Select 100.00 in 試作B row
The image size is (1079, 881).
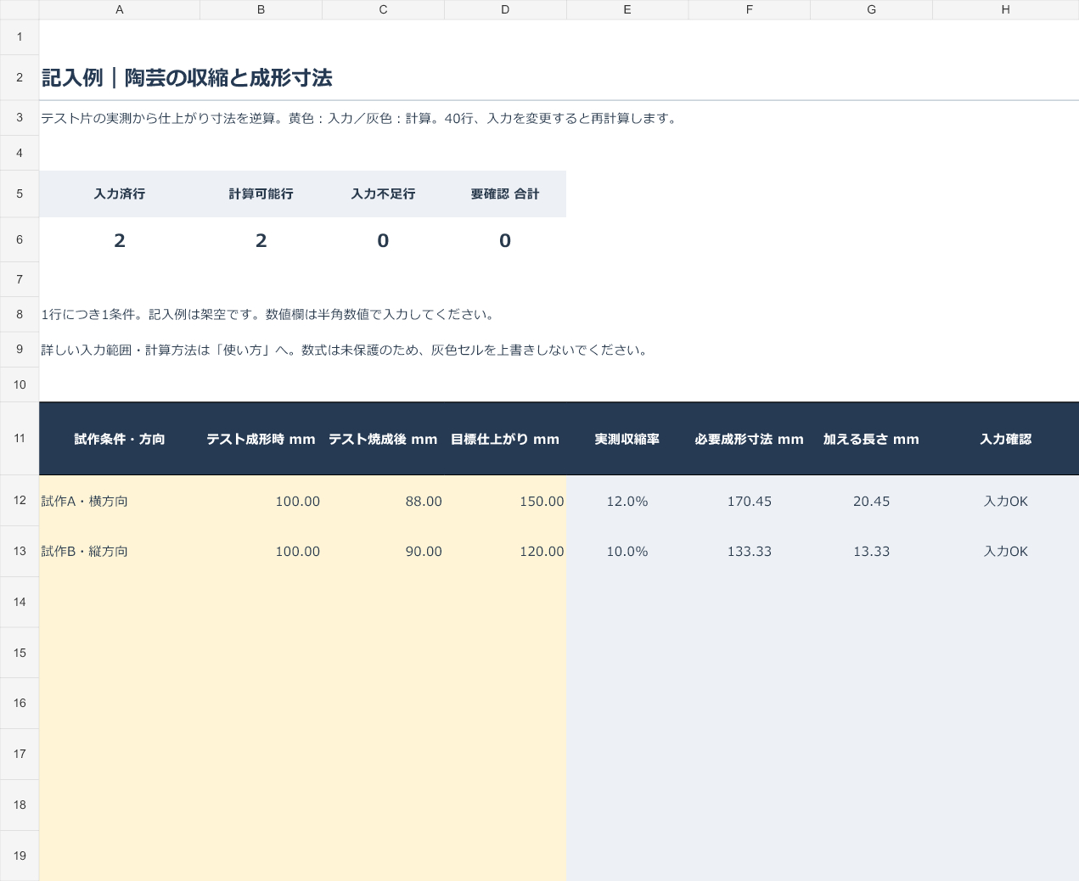[x=261, y=551]
